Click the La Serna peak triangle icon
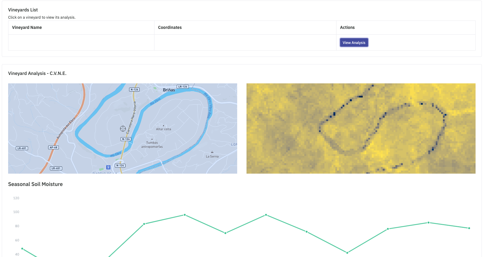This screenshot has height=257, width=487. click(212, 152)
